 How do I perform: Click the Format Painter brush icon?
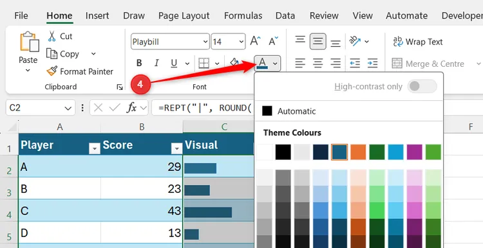click(52, 71)
